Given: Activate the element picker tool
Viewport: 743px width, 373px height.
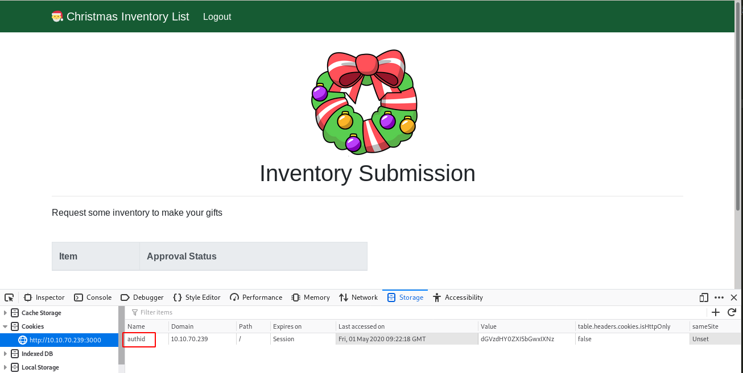Looking at the screenshot, I should 9,297.
